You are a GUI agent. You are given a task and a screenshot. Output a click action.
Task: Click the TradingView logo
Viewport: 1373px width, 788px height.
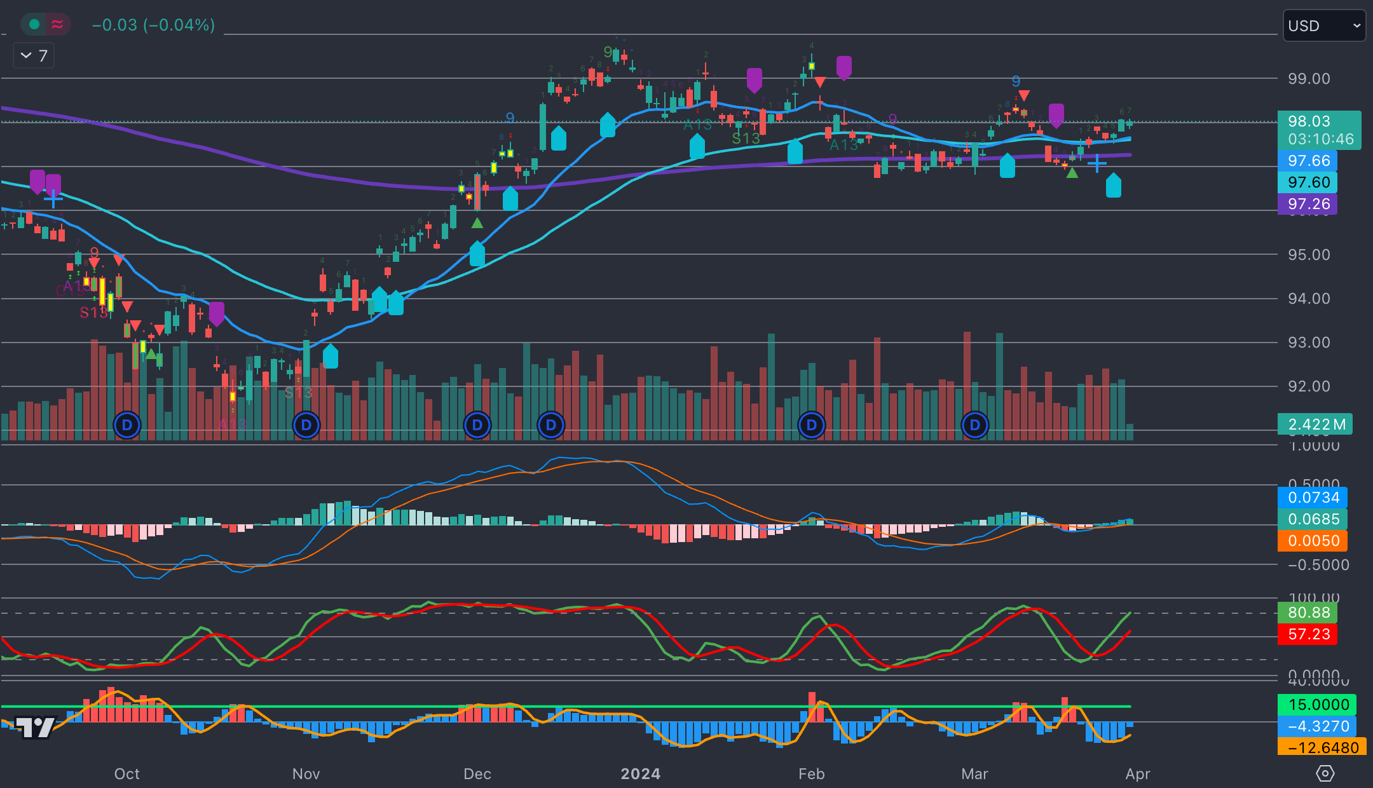click(36, 728)
